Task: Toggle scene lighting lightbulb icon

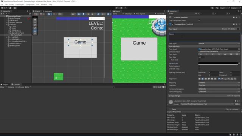Action: tap(84, 14)
